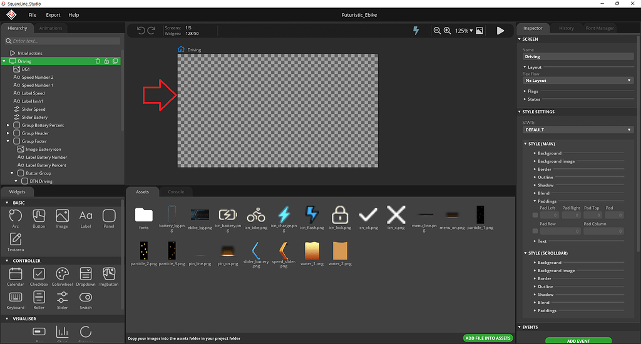The height and width of the screenshot is (344, 641).
Task: Click the undo arrow in toolbar
Action: (x=141, y=31)
